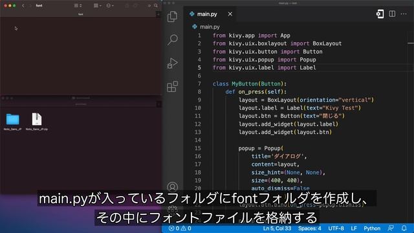This screenshot has width=414, height=233.
Task: Click line number 15 in the gutter
Action: pos(198,148)
